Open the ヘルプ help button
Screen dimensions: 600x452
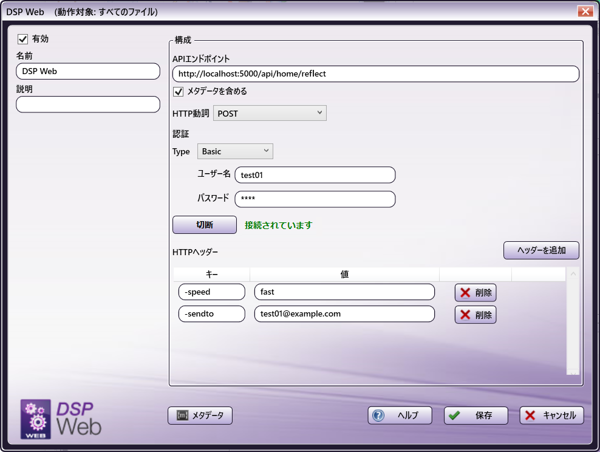[x=400, y=416]
